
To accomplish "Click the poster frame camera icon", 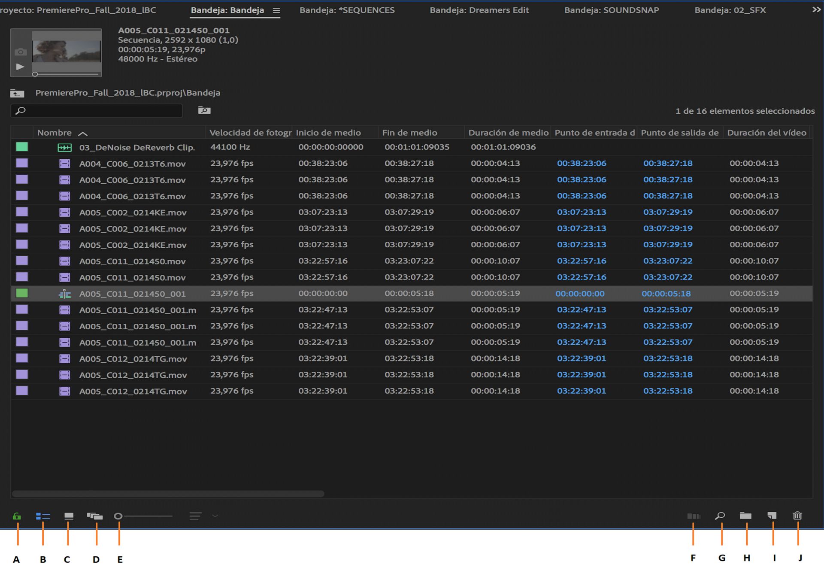I will pos(20,52).
